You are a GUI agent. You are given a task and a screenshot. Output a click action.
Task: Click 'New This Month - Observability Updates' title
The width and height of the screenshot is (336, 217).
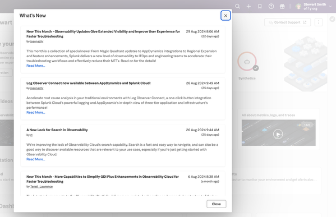tap(103, 34)
